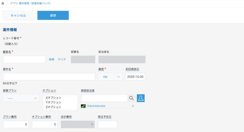
Task: Click the Administrator avatar icon
Action: (83, 106)
